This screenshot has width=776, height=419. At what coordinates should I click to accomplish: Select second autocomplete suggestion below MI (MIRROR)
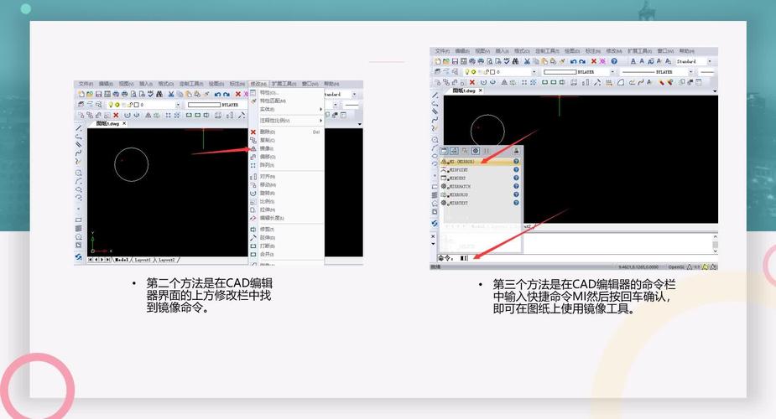click(x=479, y=170)
